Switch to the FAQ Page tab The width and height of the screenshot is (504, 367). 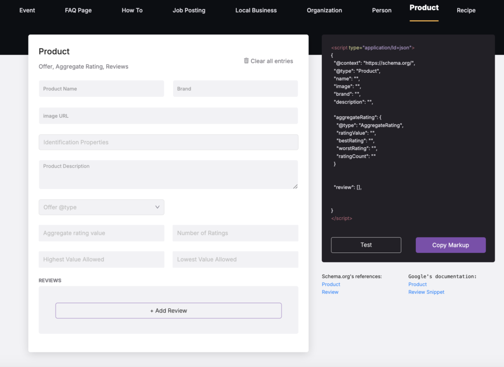78,10
